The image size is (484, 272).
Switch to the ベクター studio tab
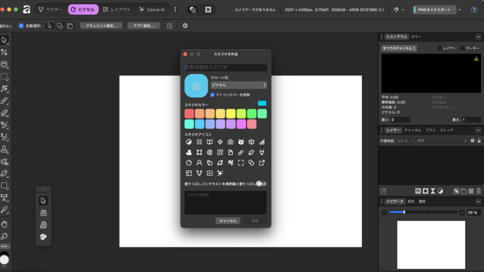(50, 9)
